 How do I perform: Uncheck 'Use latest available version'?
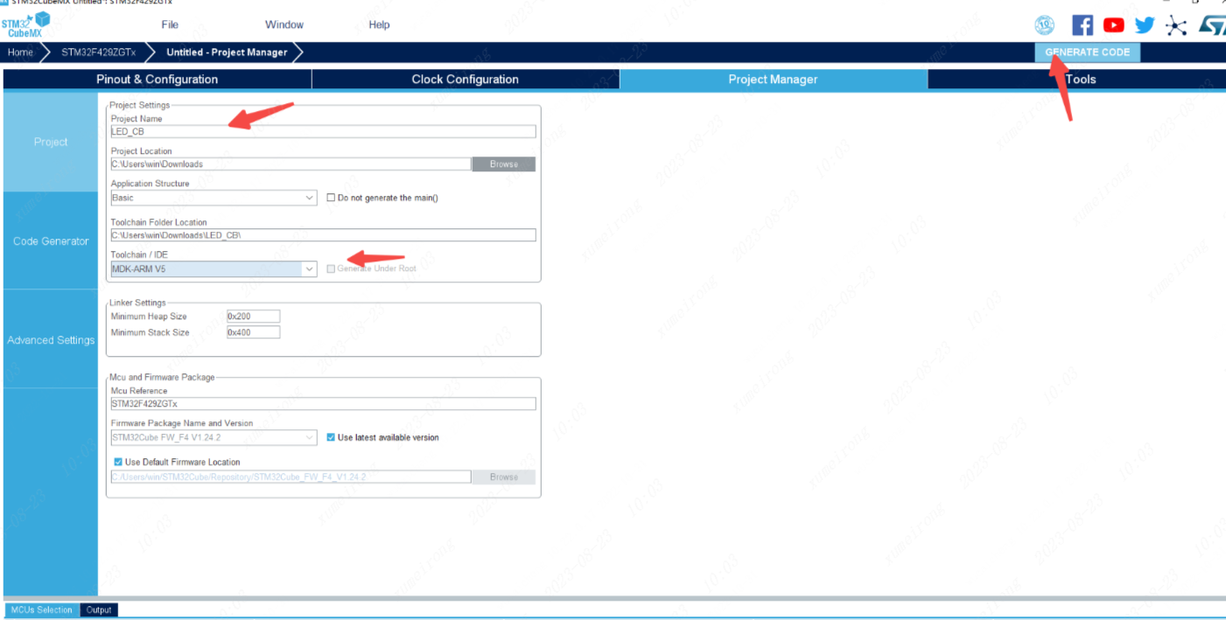(331, 437)
